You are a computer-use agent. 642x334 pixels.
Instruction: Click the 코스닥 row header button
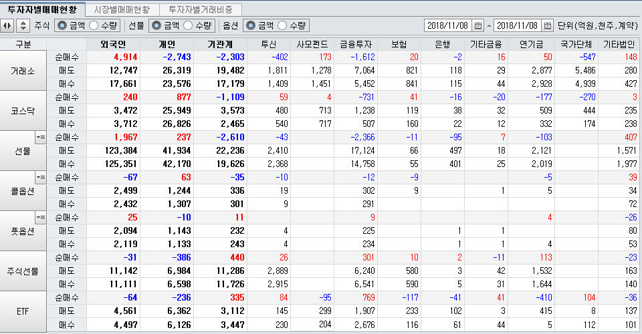23,110
